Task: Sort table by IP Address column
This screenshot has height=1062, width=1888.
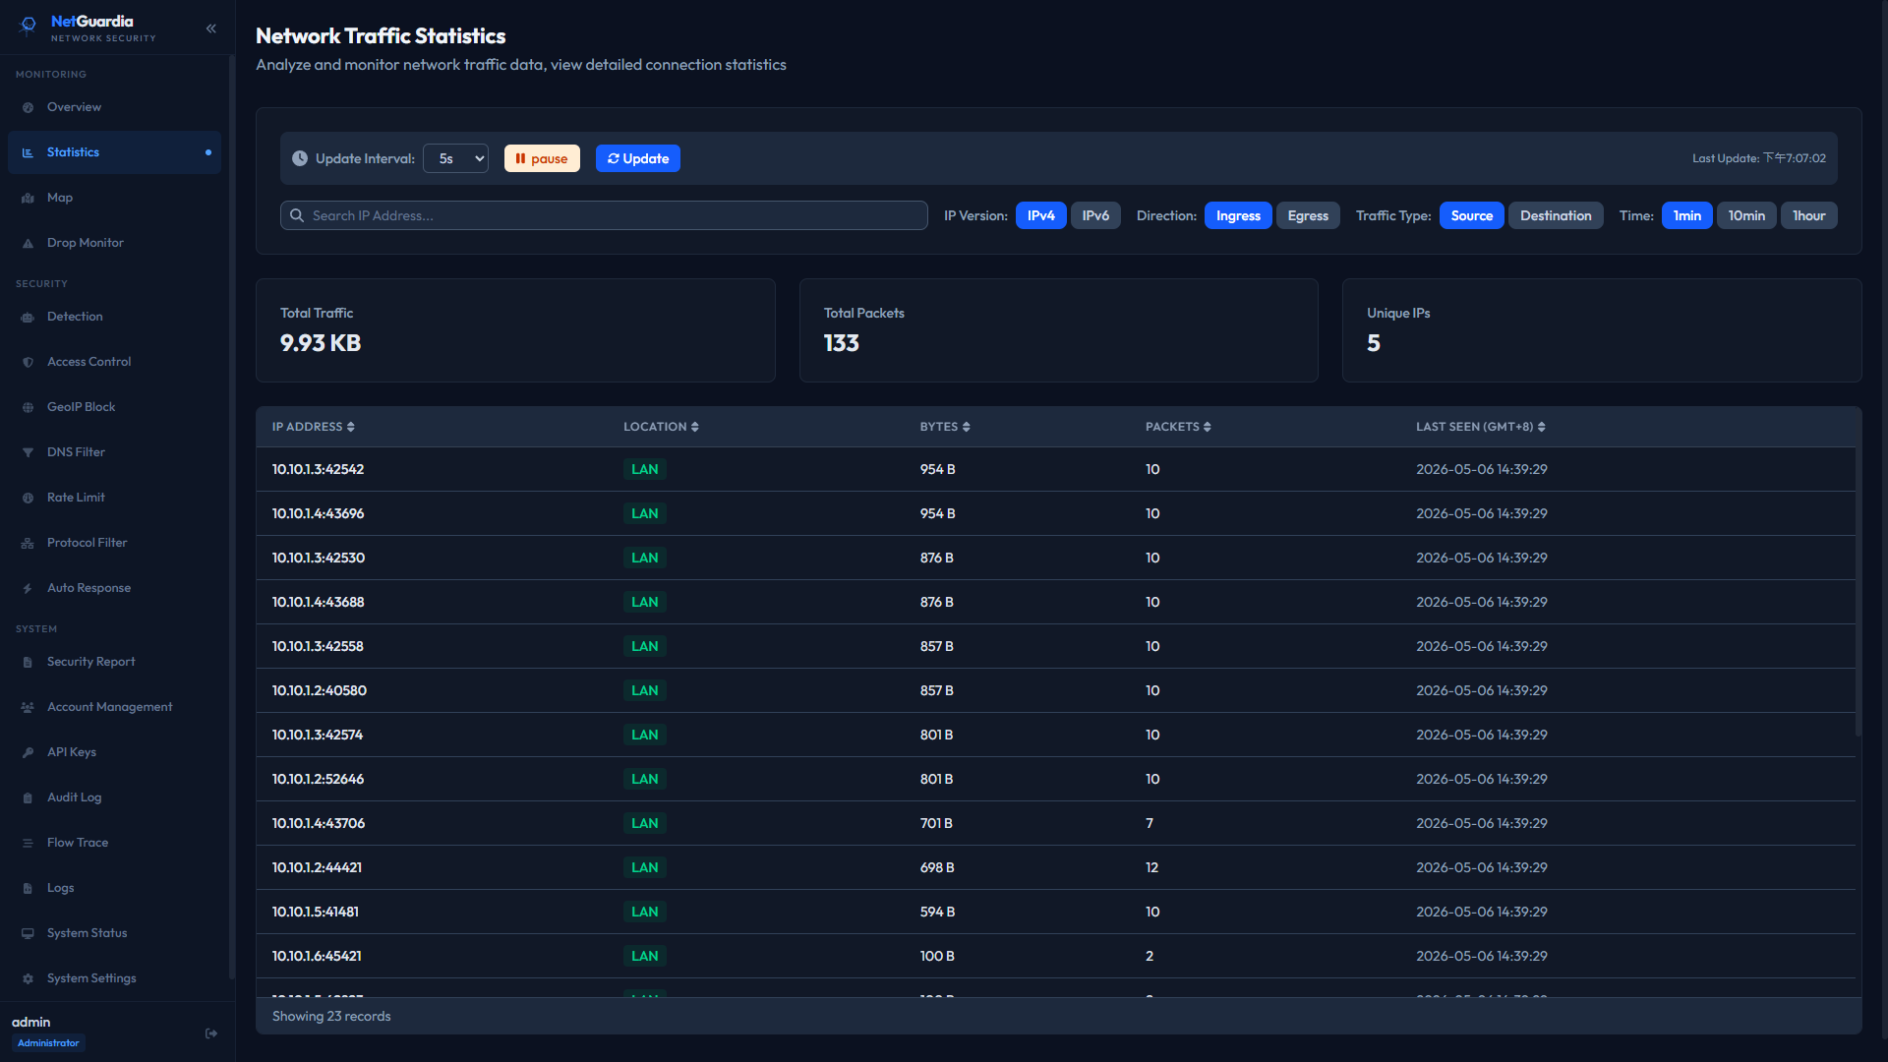Action: (x=314, y=427)
